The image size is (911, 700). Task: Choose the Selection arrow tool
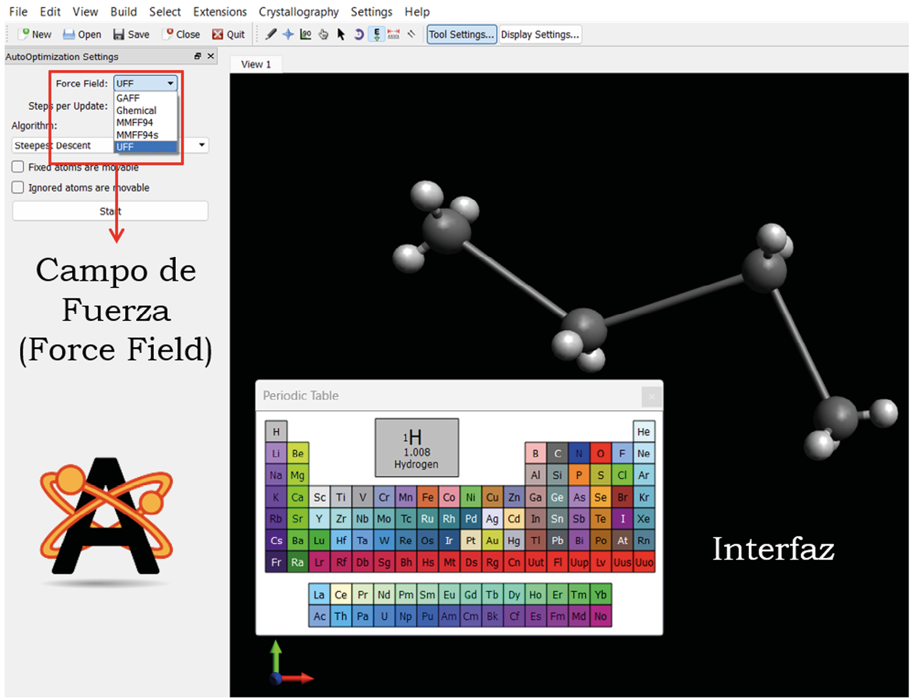tap(341, 34)
